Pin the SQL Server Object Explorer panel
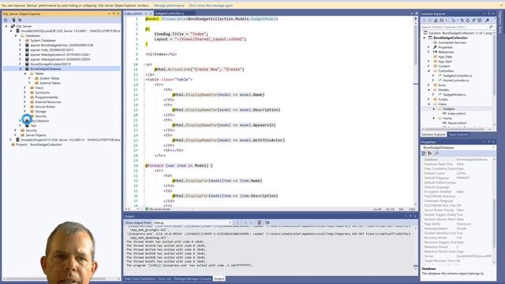 coord(114,13)
